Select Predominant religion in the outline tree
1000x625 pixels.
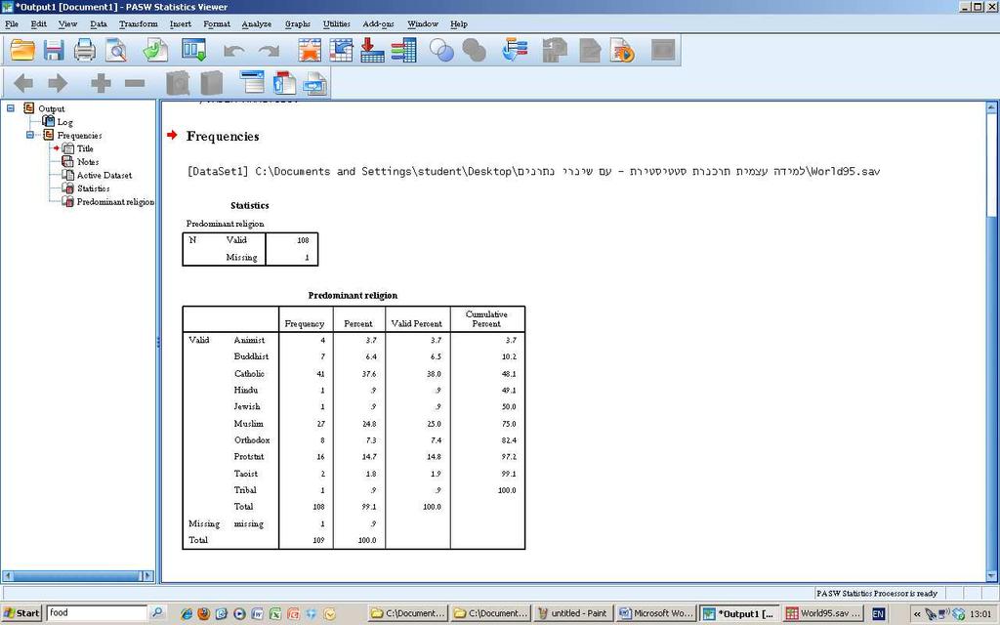115,202
